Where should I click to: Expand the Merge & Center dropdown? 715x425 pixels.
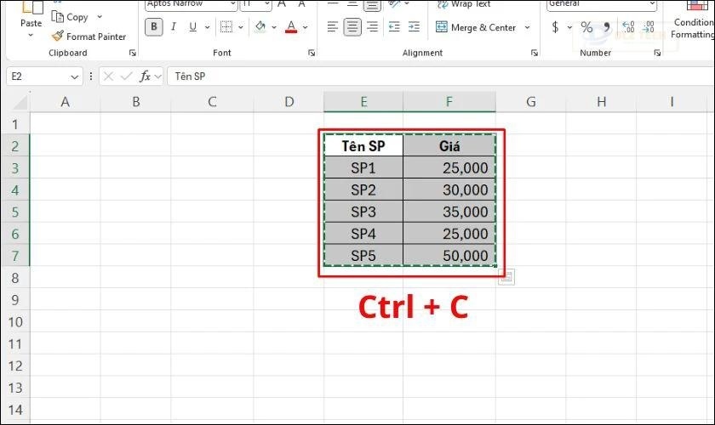point(527,27)
